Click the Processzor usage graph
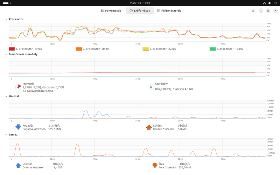280x175 pixels. click(x=137, y=32)
